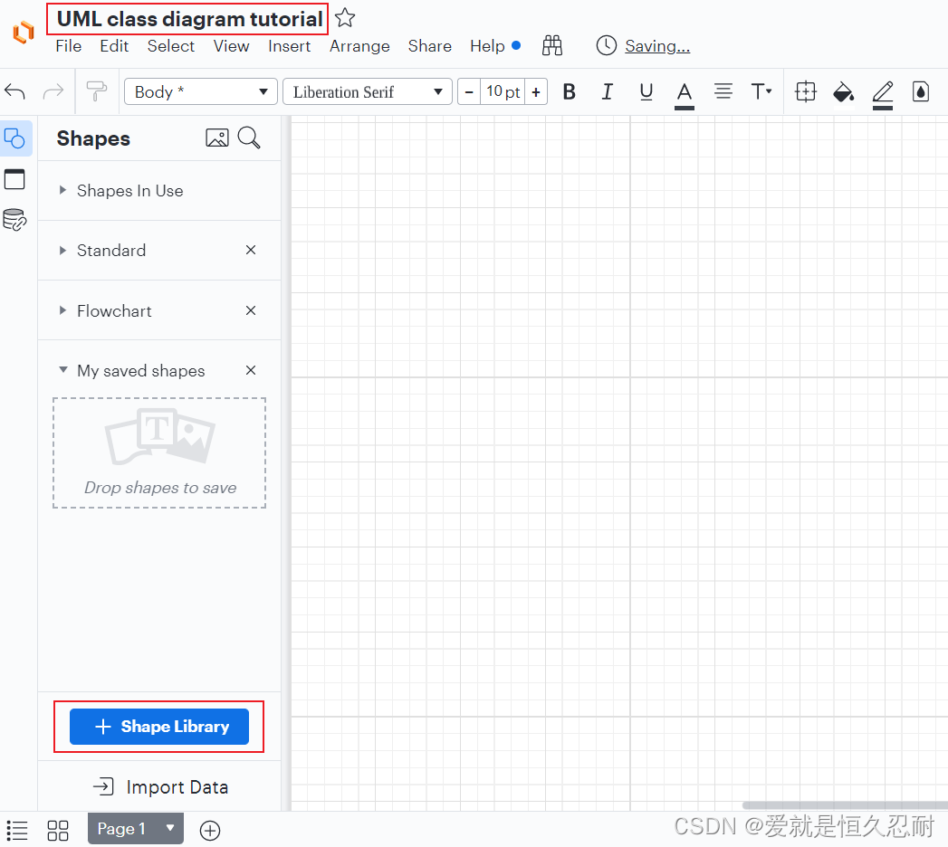Open the binoculars feature find icon
The width and height of the screenshot is (948, 847).
point(552,45)
